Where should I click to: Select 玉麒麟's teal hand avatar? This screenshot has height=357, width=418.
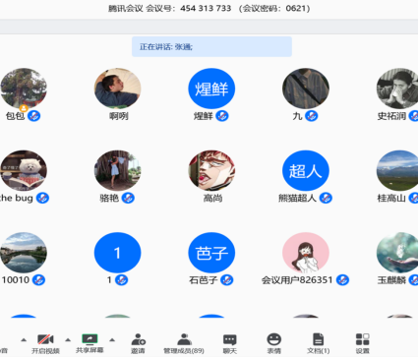(x=397, y=253)
